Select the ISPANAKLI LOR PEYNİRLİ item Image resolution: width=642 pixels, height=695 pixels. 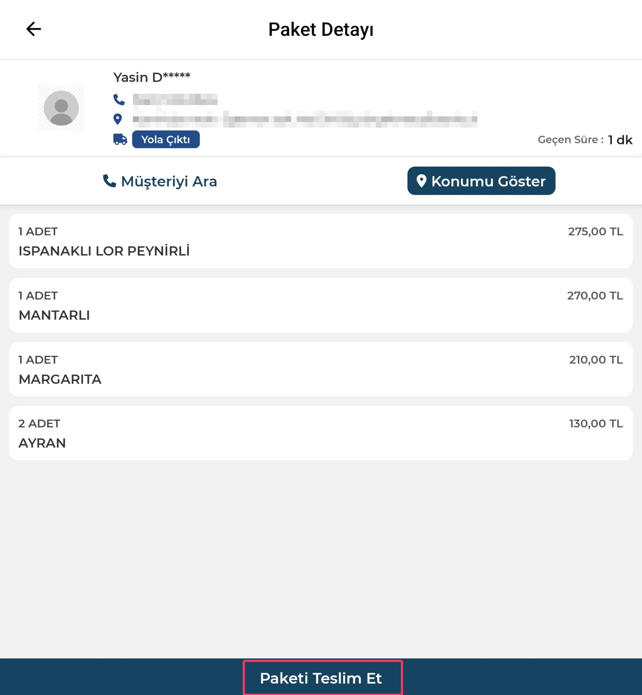coord(321,241)
